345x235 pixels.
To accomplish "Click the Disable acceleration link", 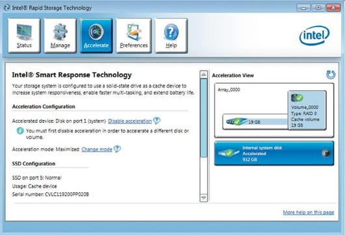I will tap(130, 121).
